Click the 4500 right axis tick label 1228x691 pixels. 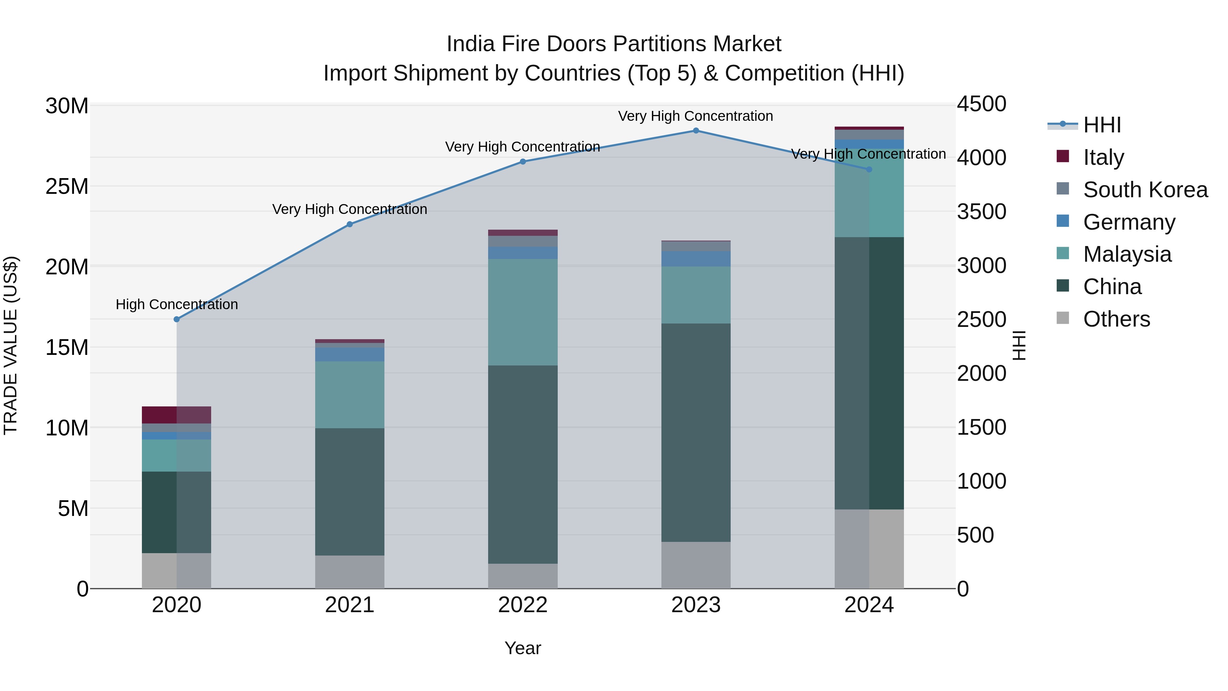981,104
